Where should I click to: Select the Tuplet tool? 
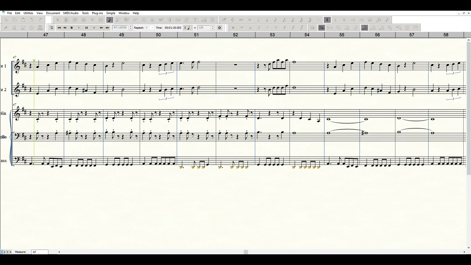click(135, 20)
